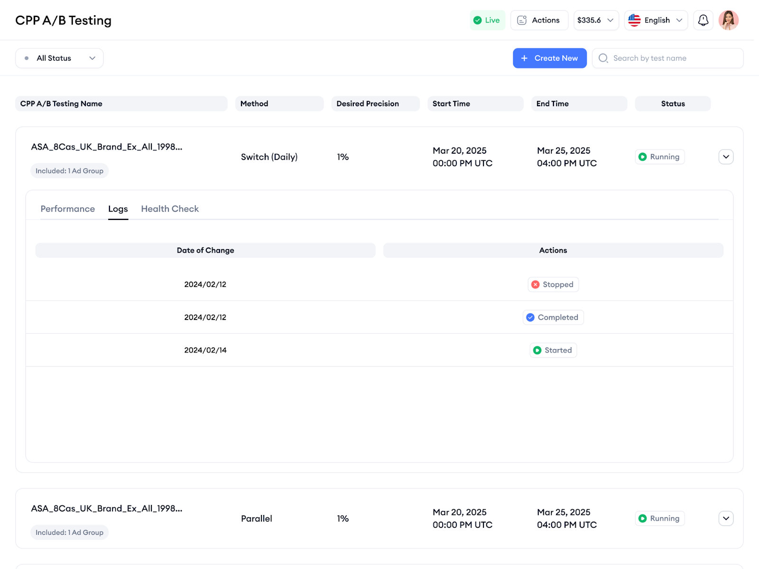The width and height of the screenshot is (759, 569).
Task: Open the All Status filter dropdown
Action: click(59, 58)
